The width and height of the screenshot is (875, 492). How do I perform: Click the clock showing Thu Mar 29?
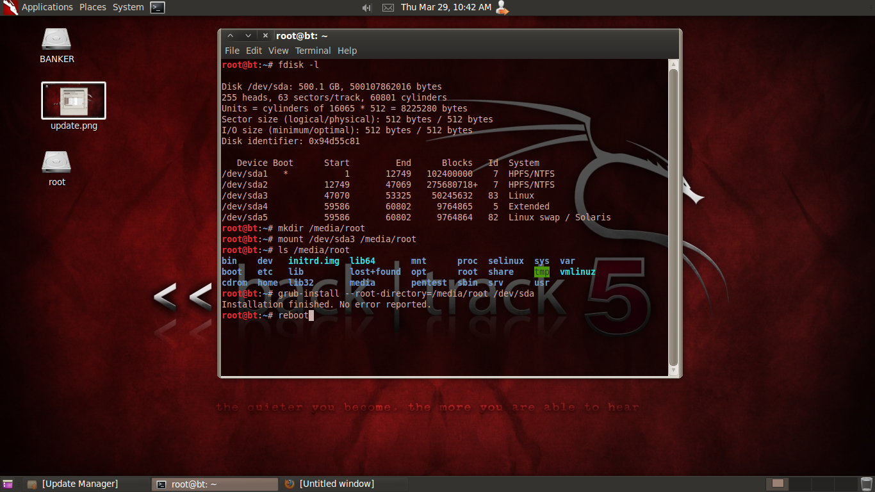point(446,7)
